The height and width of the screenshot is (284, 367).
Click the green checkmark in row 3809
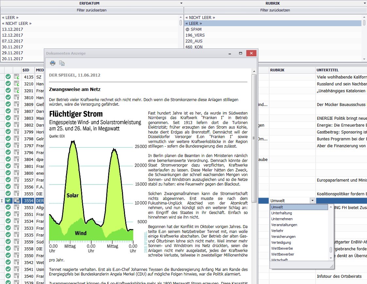pos(8,104)
